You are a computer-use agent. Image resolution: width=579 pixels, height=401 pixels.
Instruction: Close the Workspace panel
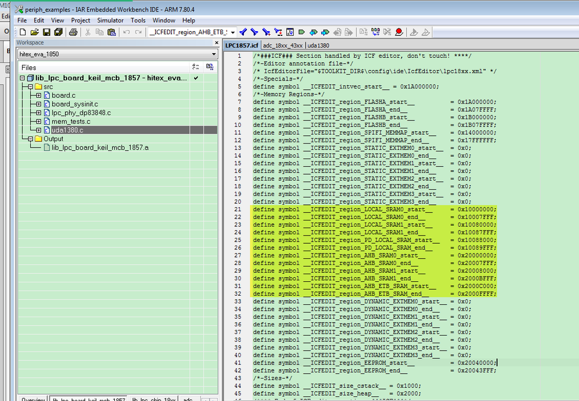pyautogui.click(x=217, y=43)
